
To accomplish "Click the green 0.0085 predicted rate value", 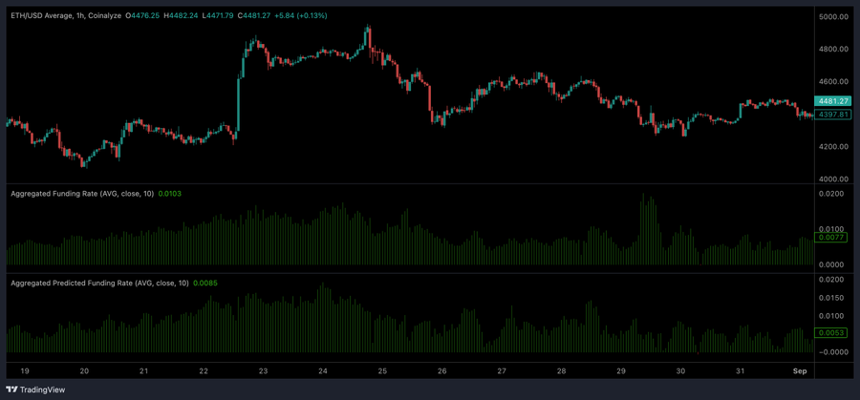I will [x=205, y=283].
